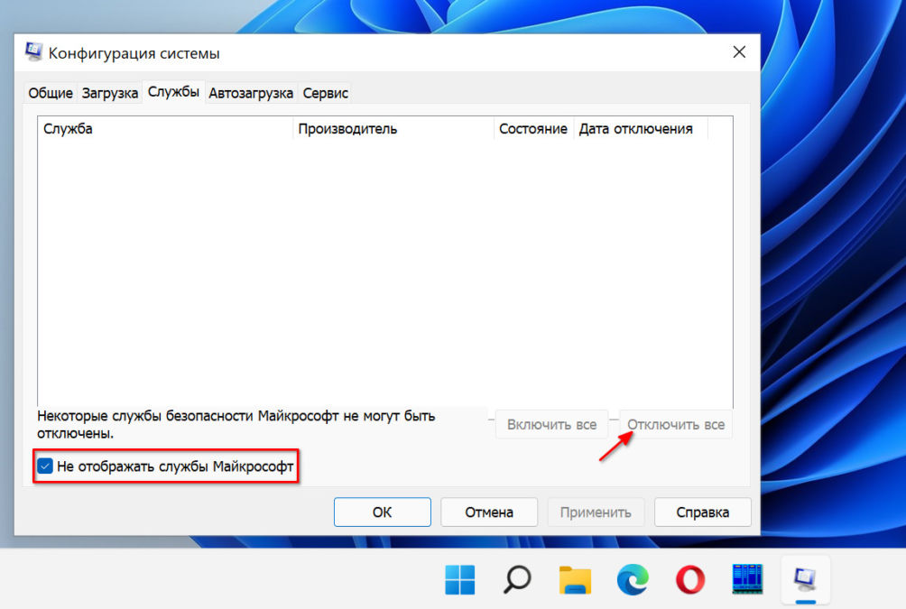Switch to the Общие tab
The width and height of the screenshot is (906, 609).
tap(51, 93)
